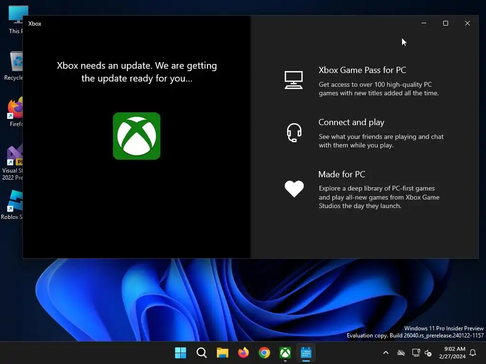The width and height of the screenshot is (486, 364).
Task: Open File Explorer from the taskbar
Action: 222,353
